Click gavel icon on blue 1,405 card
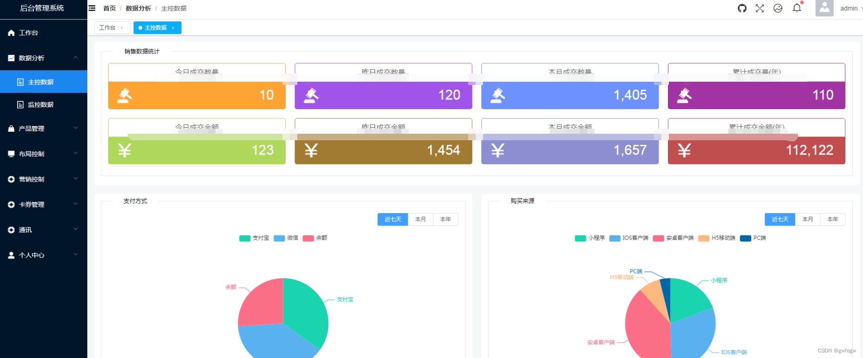 (x=498, y=95)
